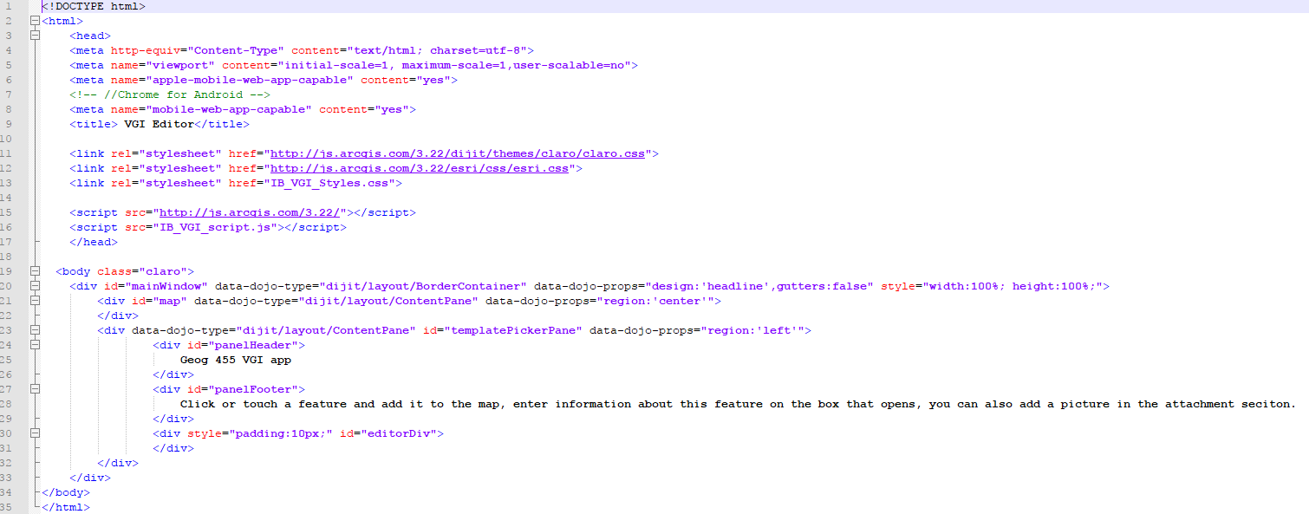Open the esri.css stylesheet URL link
This screenshot has width=1309, height=514.
click(420, 168)
